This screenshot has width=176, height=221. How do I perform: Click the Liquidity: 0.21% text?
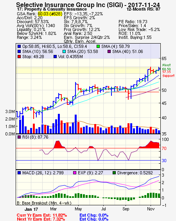tap(31, 29)
